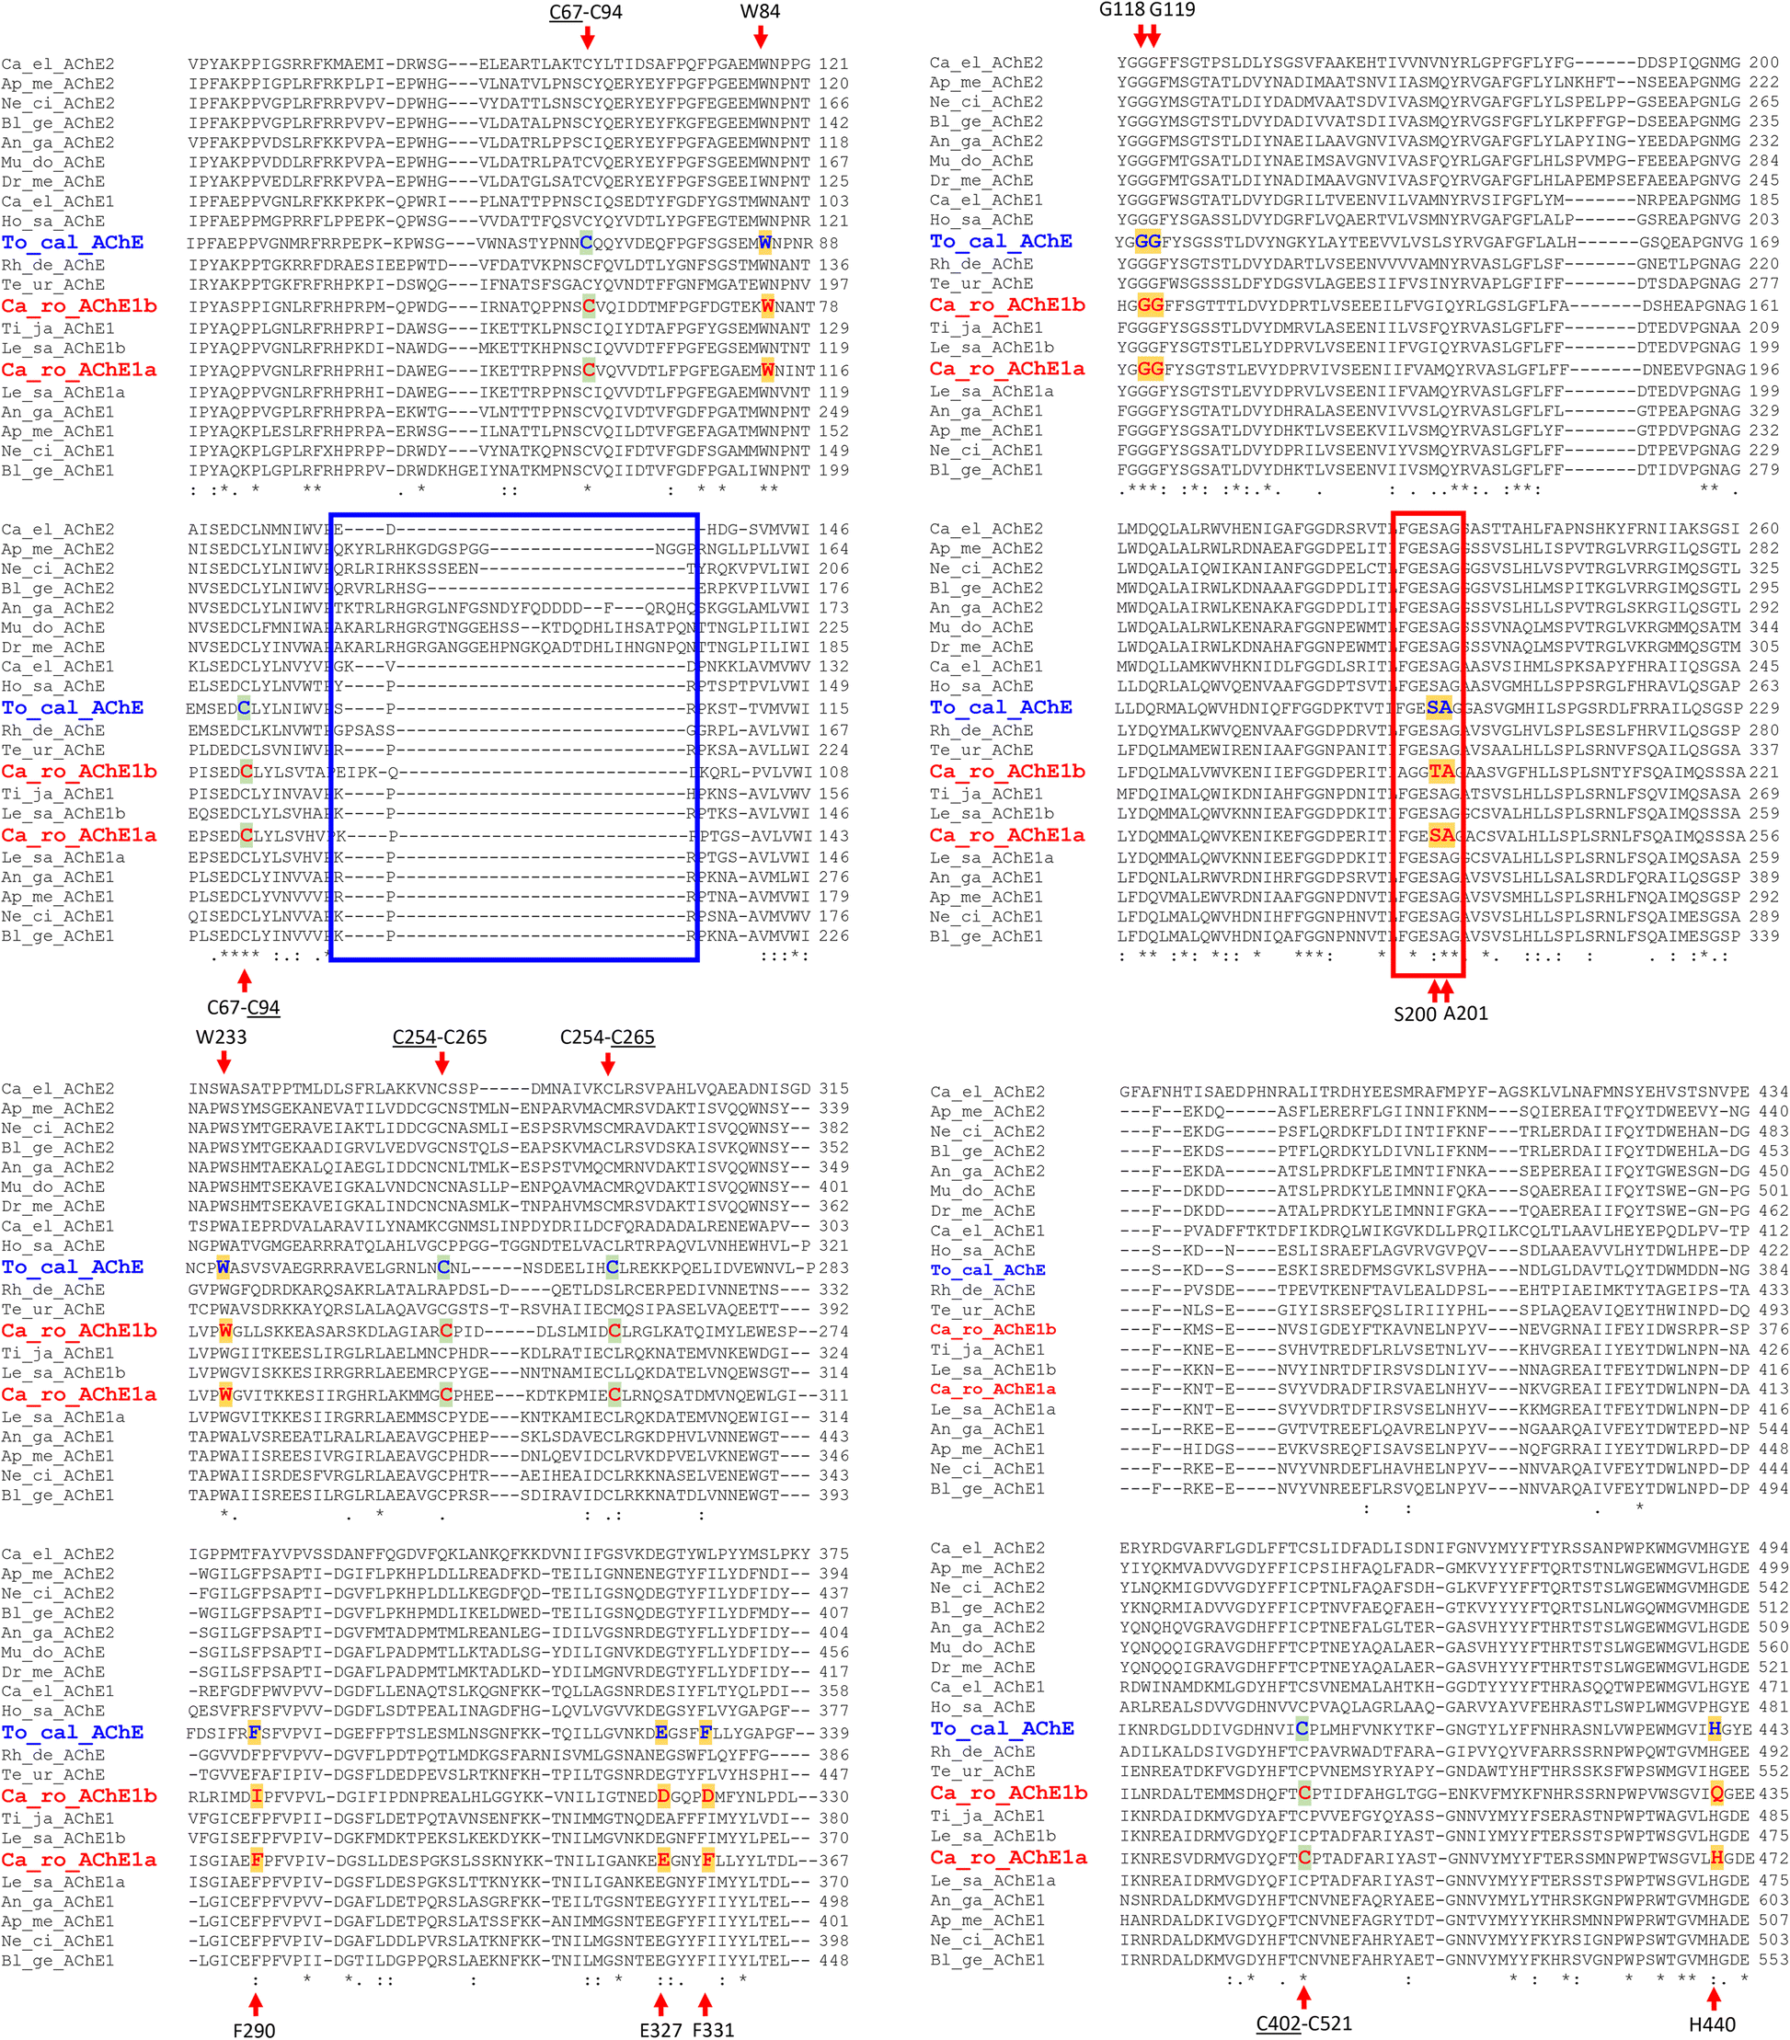This screenshot has height=2040, width=1790.
Task: Select Ca_ro_AChE1b label of row ending 78
Action: (79, 305)
